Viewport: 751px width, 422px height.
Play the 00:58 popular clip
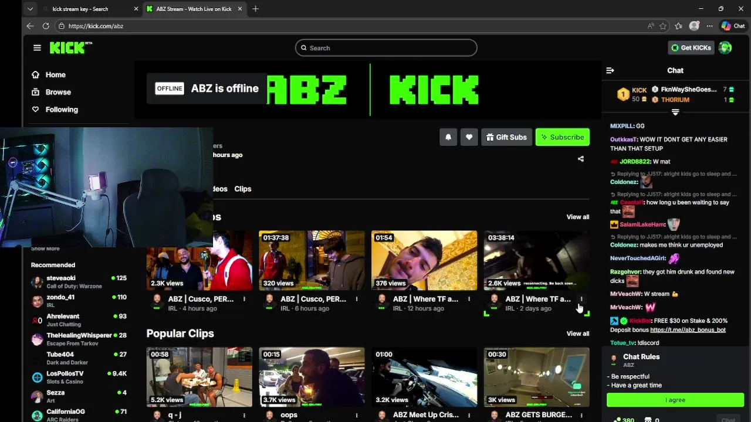199,377
